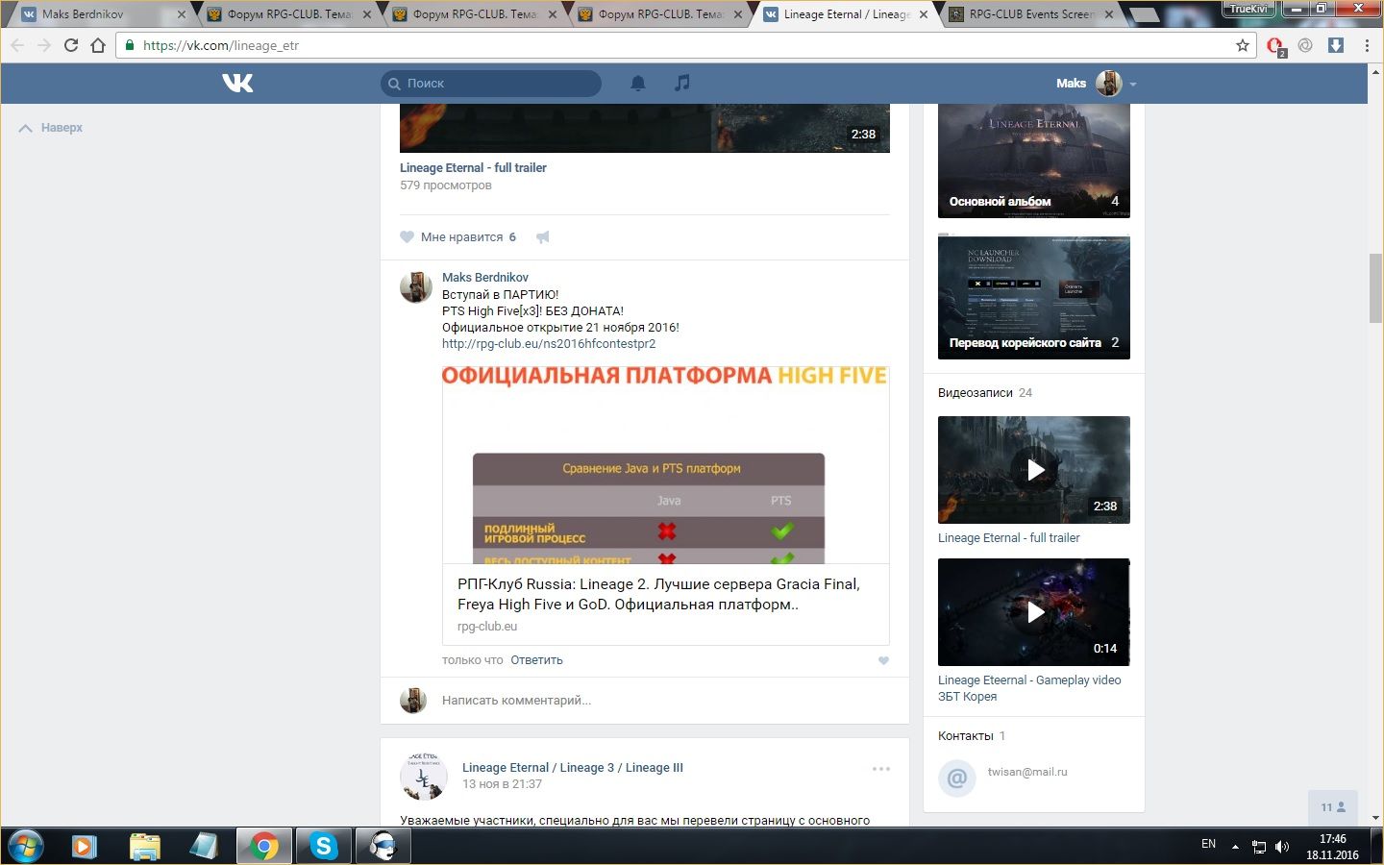This screenshot has height=865, width=1384.
Task: Open Skype from the taskbar
Action: coord(324,847)
